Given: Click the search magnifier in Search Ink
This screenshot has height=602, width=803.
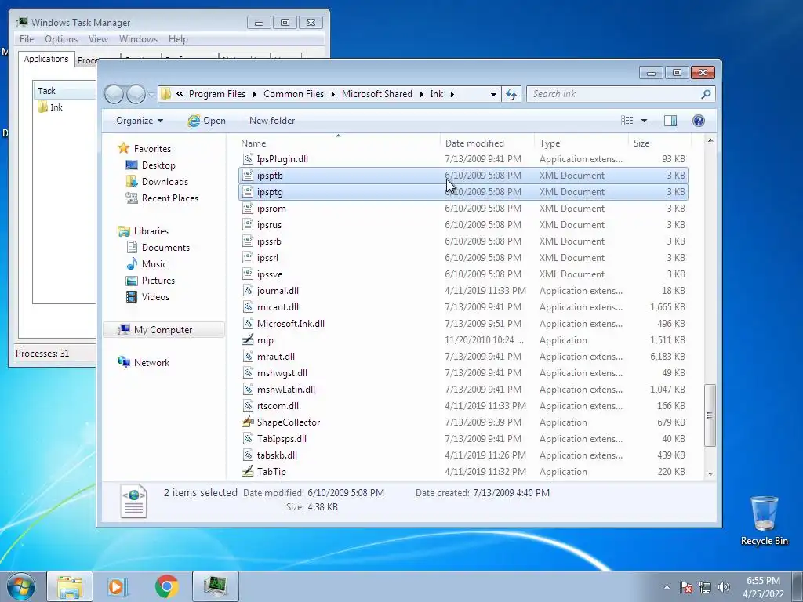Looking at the screenshot, I should click(x=706, y=94).
